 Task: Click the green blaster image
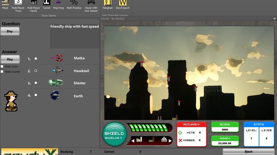(x=56, y=83)
